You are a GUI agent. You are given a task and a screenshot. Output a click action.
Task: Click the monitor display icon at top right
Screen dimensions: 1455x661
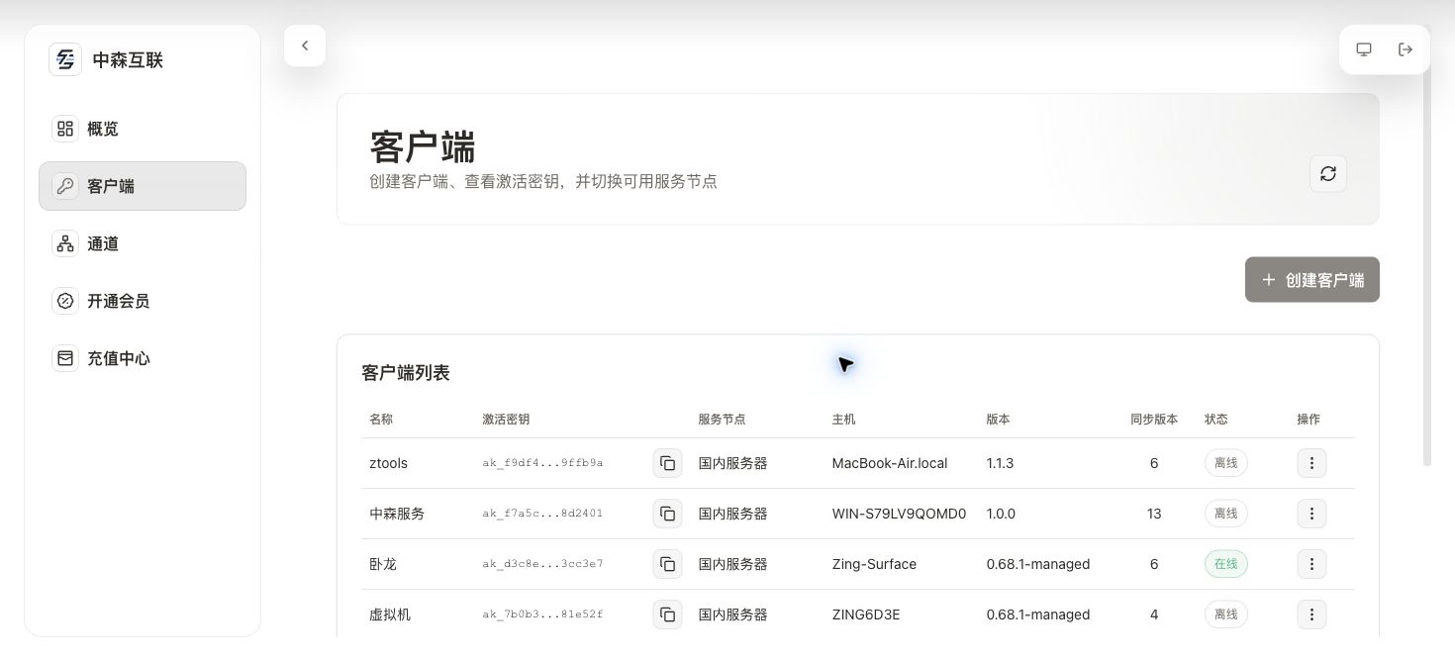(x=1364, y=49)
